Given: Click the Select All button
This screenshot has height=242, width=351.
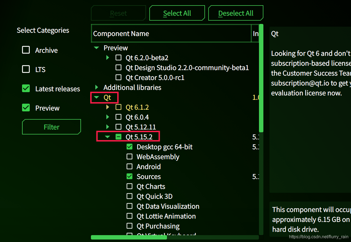Looking at the screenshot, I should [177, 13].
